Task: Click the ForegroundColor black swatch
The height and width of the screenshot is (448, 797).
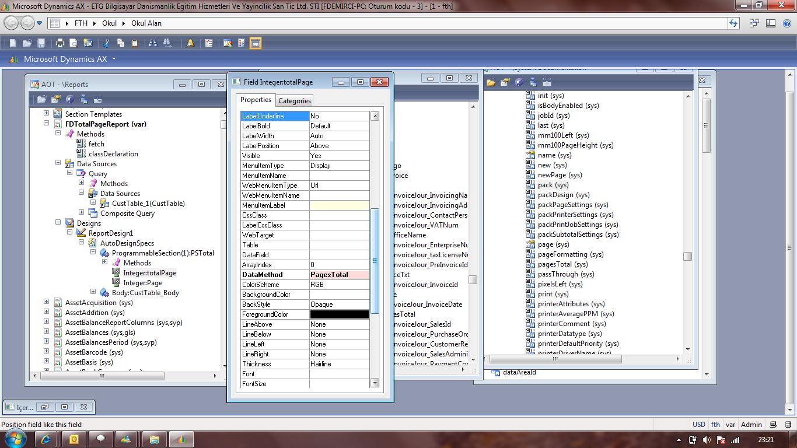Action: [340, 314]
